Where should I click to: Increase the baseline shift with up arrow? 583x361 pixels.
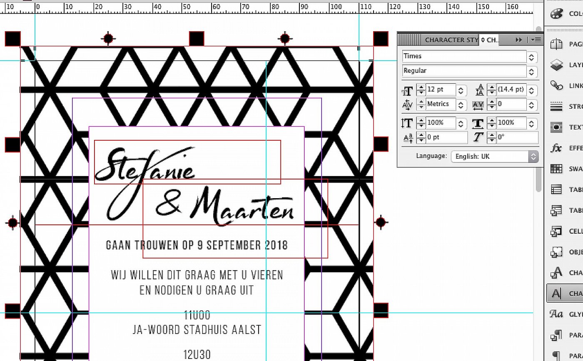point(421,135)
